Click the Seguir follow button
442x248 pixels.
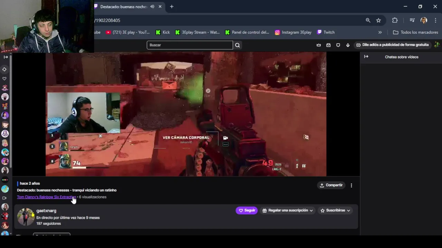(247, 210)
